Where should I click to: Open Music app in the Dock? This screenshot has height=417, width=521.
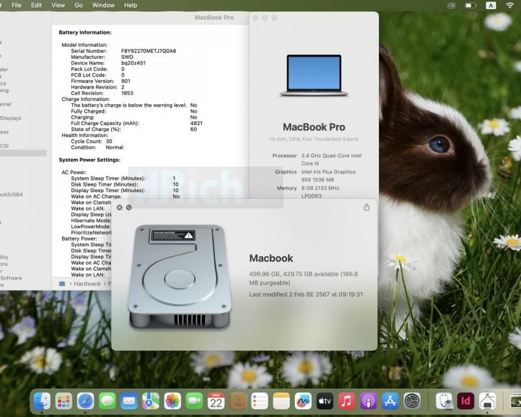point(346,401)
